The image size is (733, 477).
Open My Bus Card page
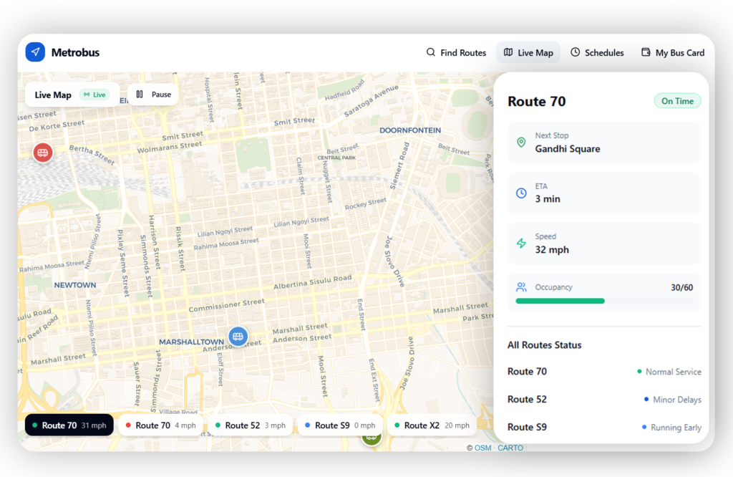tap(673, 52)
